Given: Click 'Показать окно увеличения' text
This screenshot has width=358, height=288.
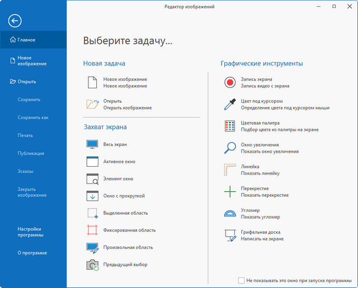Looking at the screenshot, I should point(270,152).
